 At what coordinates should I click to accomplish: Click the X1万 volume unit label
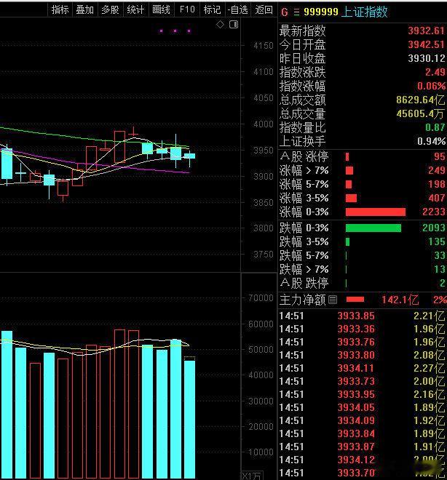click(x=253, y=476)
